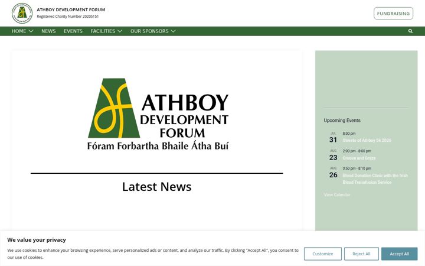The width and height of the screenshot is (425, 266).
Task: Click the Athboy Development Forum site title
Action: pyautogui.click(x=71, y=10)
